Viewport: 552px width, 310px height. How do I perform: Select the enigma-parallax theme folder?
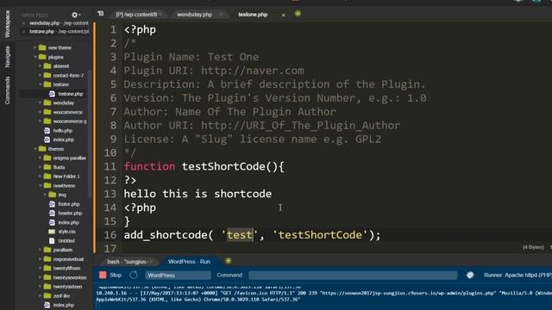point(69,158)
